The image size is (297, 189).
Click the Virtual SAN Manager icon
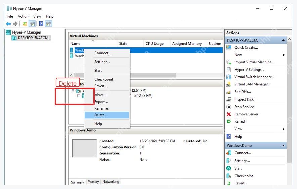point(229,84)
